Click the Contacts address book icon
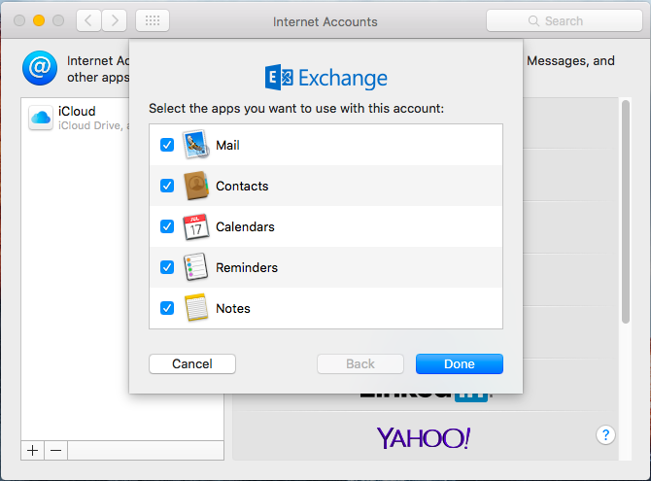Screen dimensions: 651x481 (x=196, y=186)
